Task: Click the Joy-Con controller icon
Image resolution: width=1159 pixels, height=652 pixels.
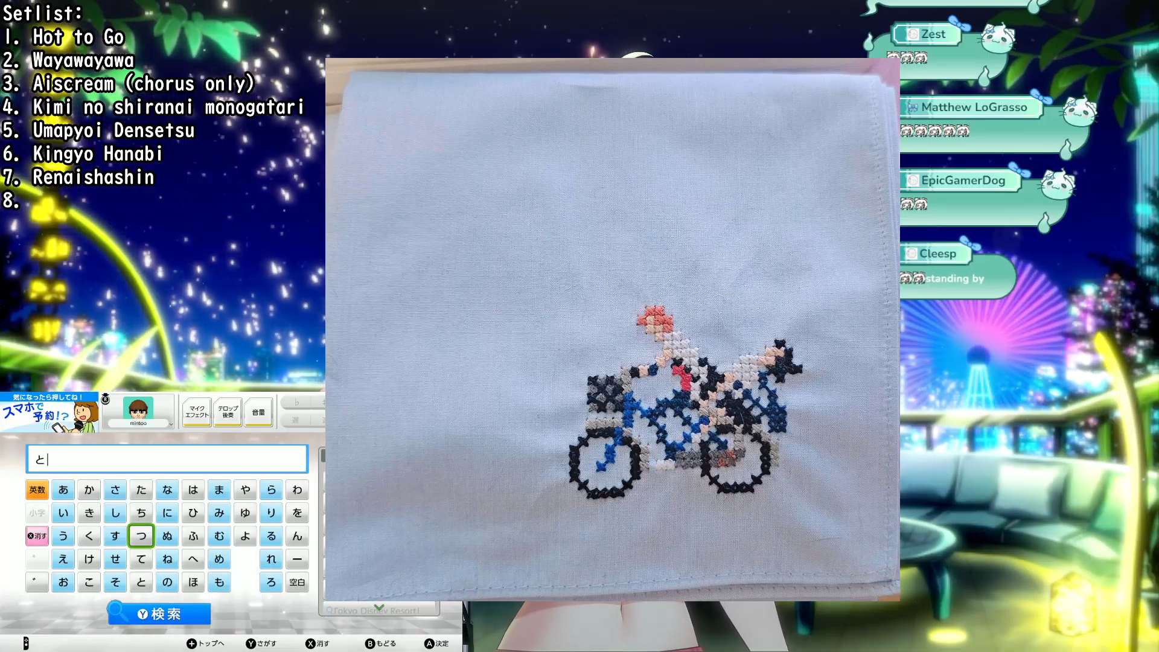Action: [x=25, y=643]
